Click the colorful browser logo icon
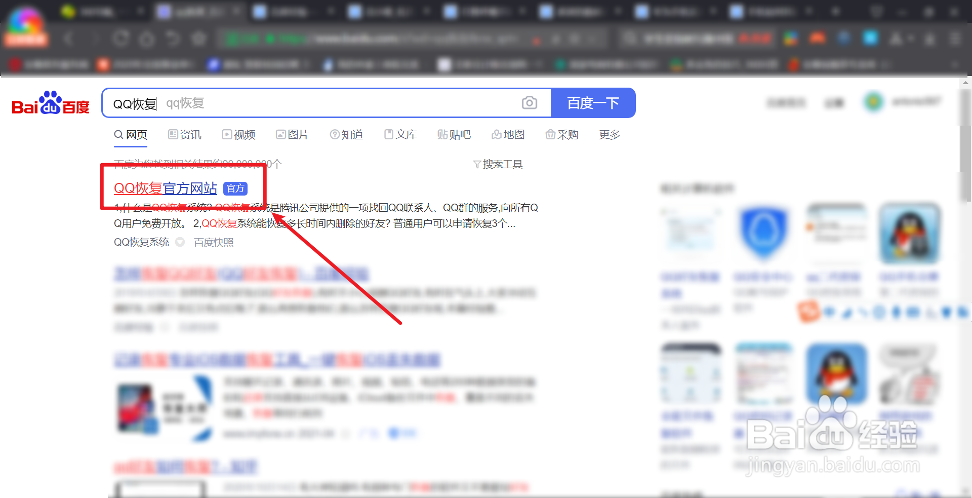972x498 pixels. [25, 26]
